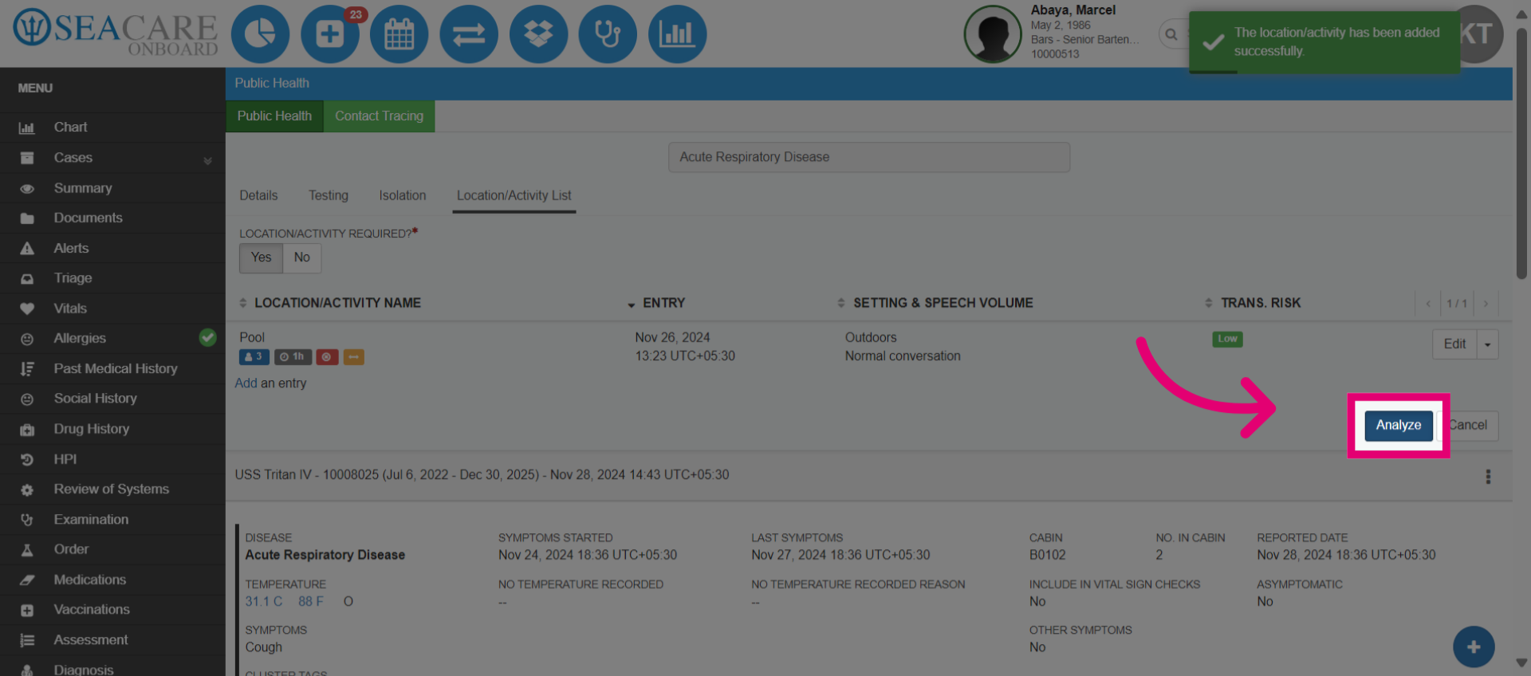This screenshot has width=1531, height=676.
Task: Open the Testing sub-tab
Action: tap(329, 195)
